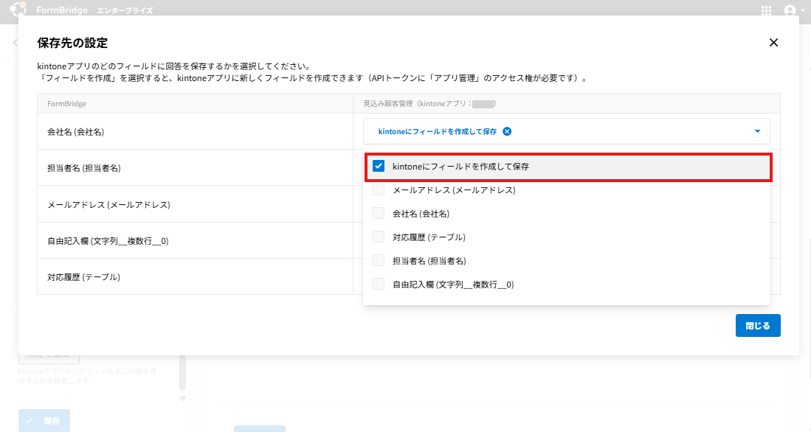811x432 pixels.
Task: Click the 保存 button behind the dialog
Action: (44, 421)
